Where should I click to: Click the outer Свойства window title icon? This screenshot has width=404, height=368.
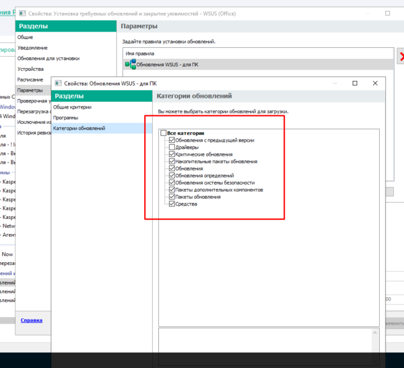point(24,13)
